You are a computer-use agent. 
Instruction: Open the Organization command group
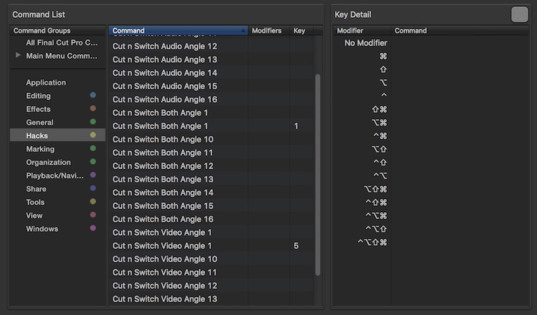(x=48, y=162)
